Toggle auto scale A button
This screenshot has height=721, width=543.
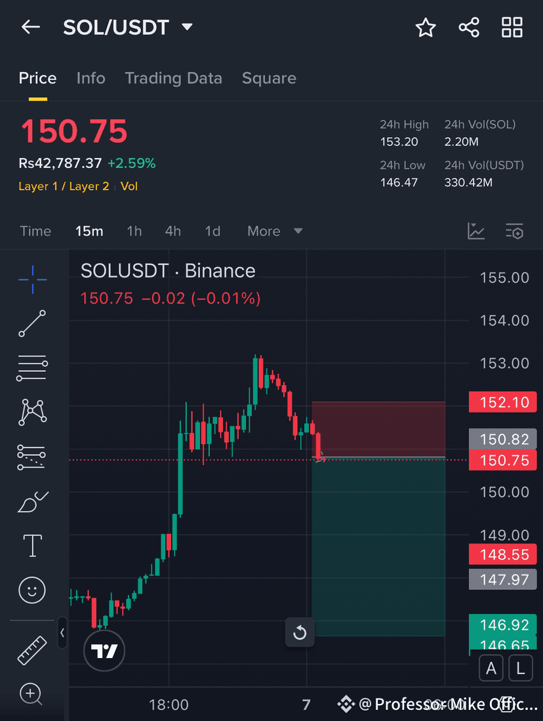[x=491, y=668]
